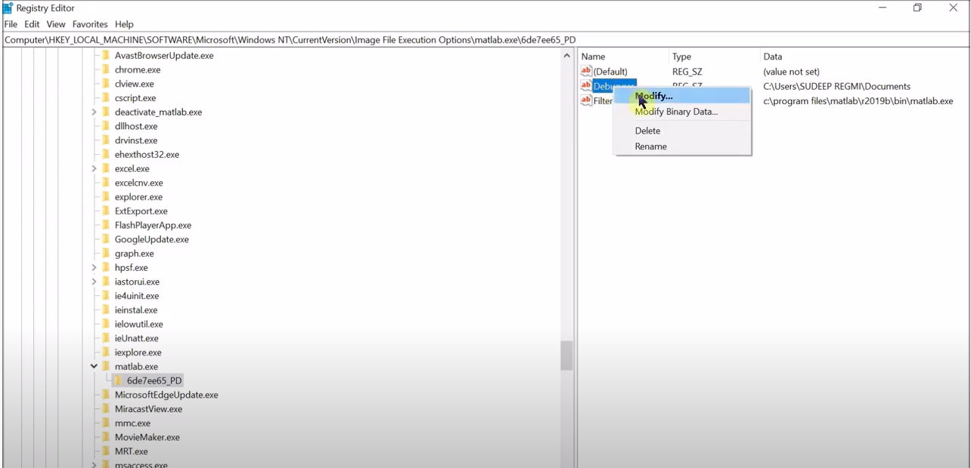Open the View menu
971x468 pixels.
point(57,24)
